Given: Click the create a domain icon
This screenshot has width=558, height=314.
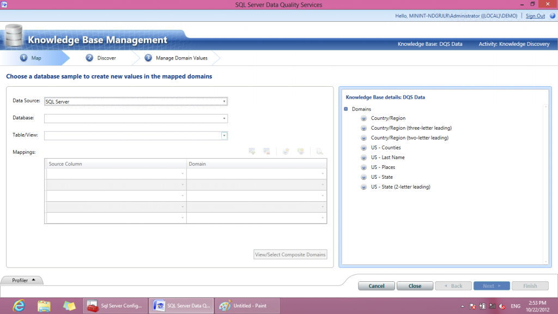Looking at the screenshot, I should 286,152.
